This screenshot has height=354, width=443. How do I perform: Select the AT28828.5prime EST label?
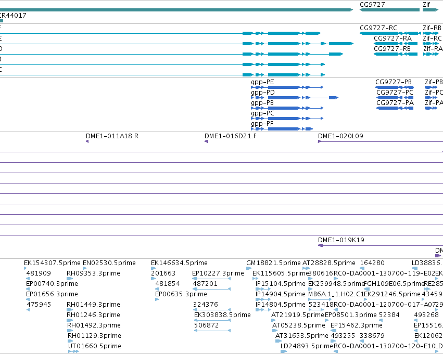329,263
